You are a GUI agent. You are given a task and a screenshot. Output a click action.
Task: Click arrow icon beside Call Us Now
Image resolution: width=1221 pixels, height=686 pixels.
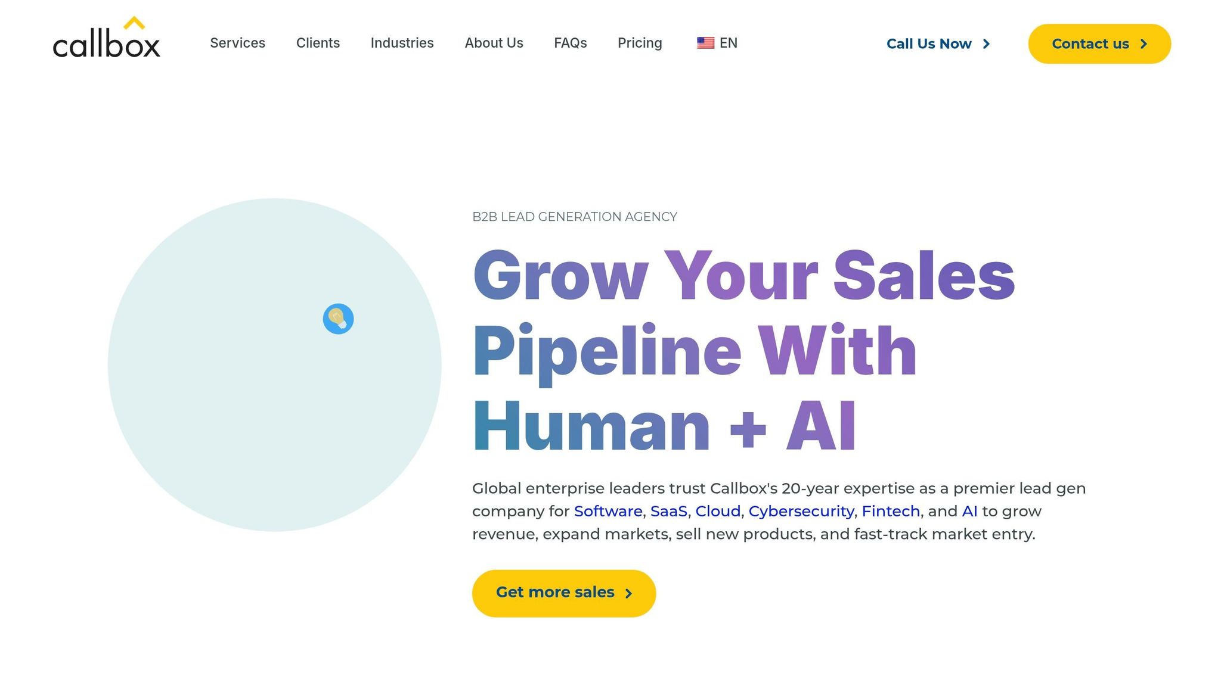pyautogui.click(x=987, y=44)
